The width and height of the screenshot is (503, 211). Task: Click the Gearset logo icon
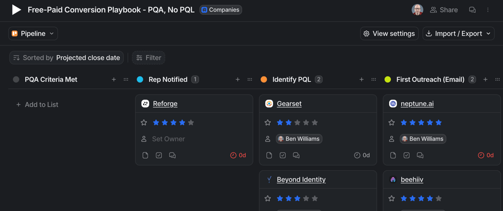tap(269, 104)
